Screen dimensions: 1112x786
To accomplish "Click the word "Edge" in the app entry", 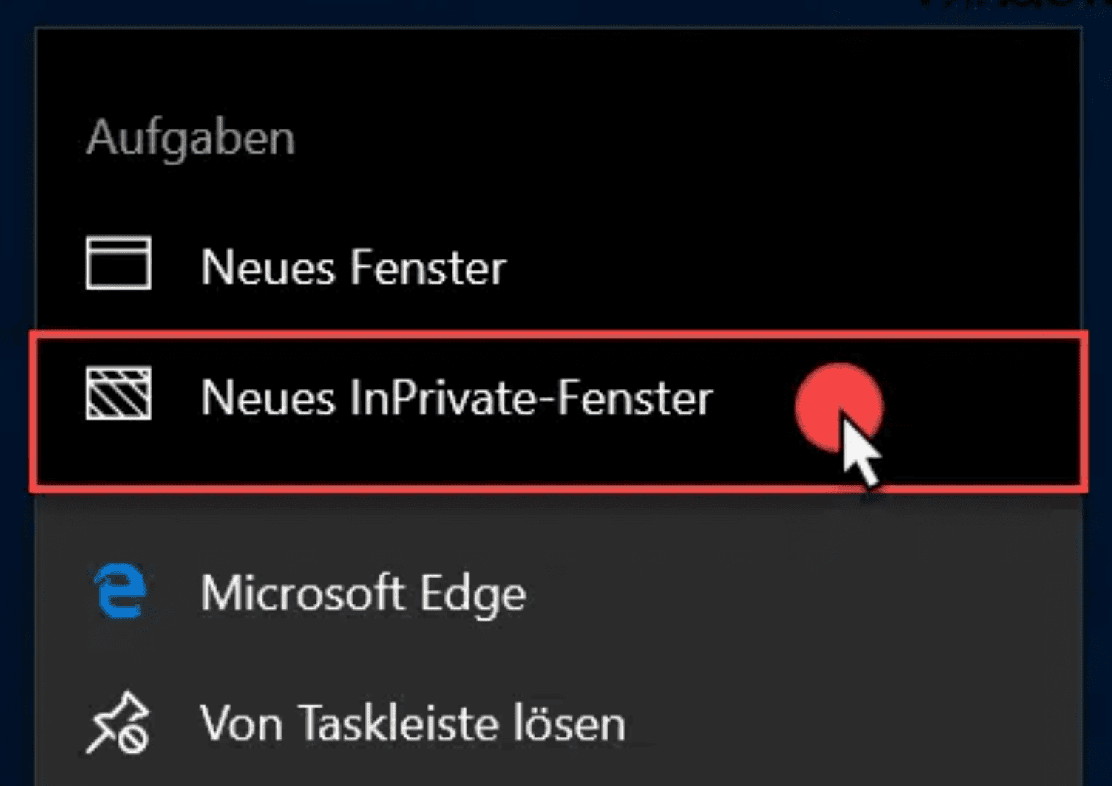I will (472, 594).
